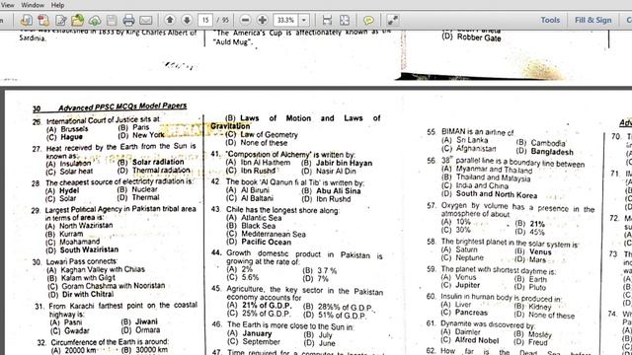Click the fit width scrolling icon
Image resolution: width=632 pixels, height=355 pixels.
pyautogui.click(x=327, y=20)
